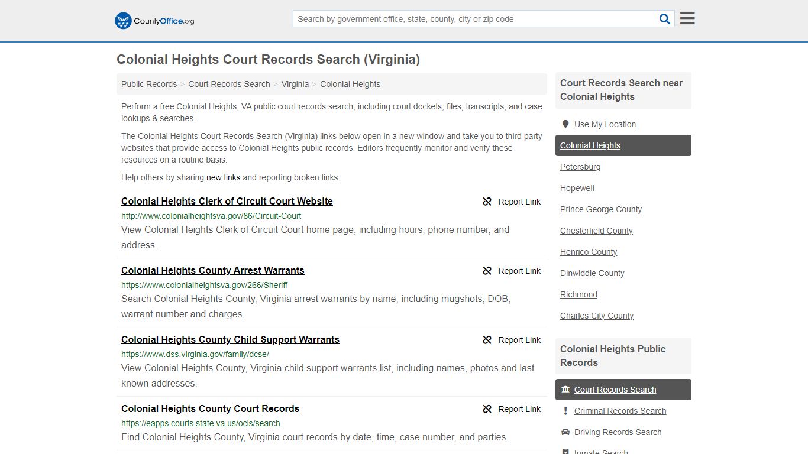Select Richmond in nearby list
The width and height of the screenshot is (808, 454).
tap(578, 294)
